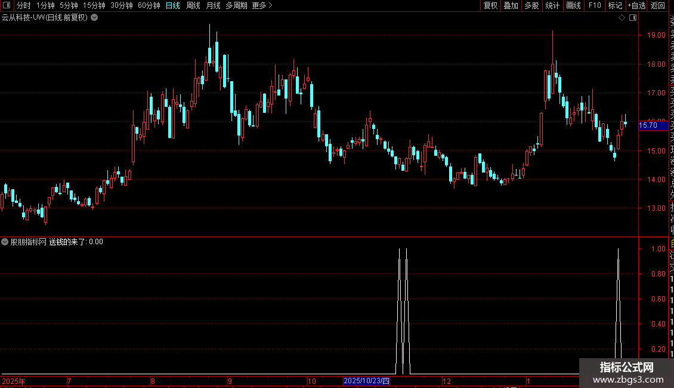The height and width of the screenshot is (388, 674).
Task: Open the 画线 drawing tools
Action: tap(573, 5)
